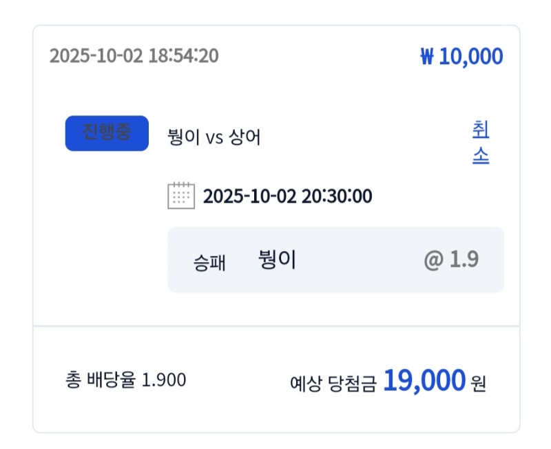Click the 10,000 stake amount figure
The image size is (551, 449).
click(471, 57)
